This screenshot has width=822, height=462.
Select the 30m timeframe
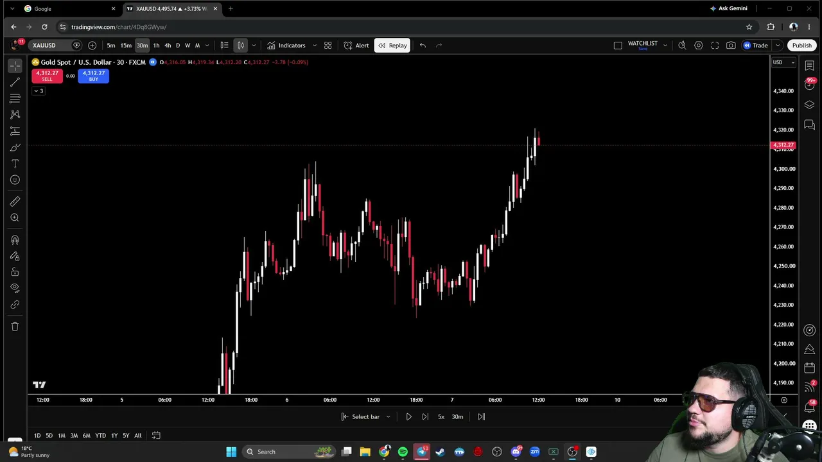click(142, 46)
